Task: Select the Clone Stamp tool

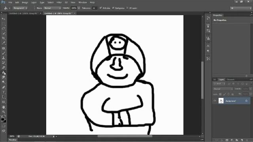Action: (x=4, y=58)
